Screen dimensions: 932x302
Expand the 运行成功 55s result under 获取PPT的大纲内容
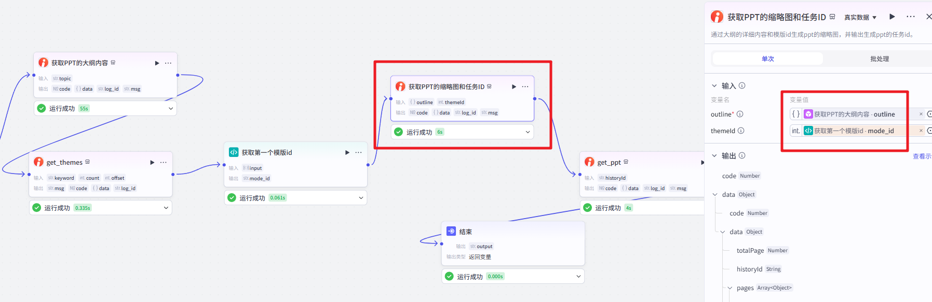point(171,109)
